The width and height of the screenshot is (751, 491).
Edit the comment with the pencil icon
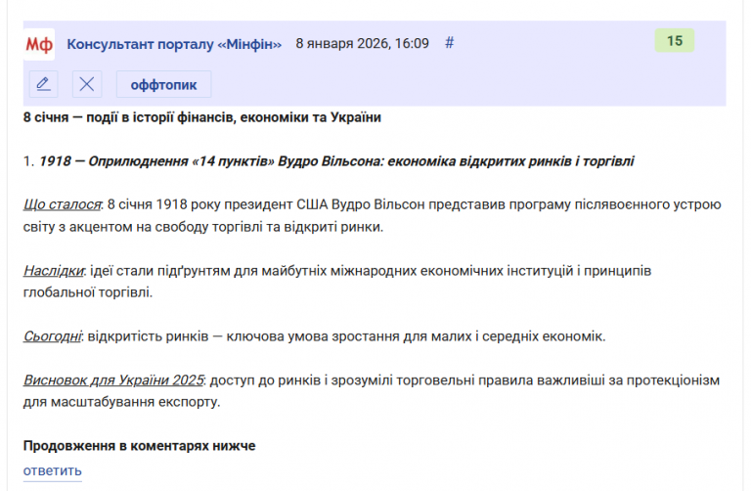44,84
